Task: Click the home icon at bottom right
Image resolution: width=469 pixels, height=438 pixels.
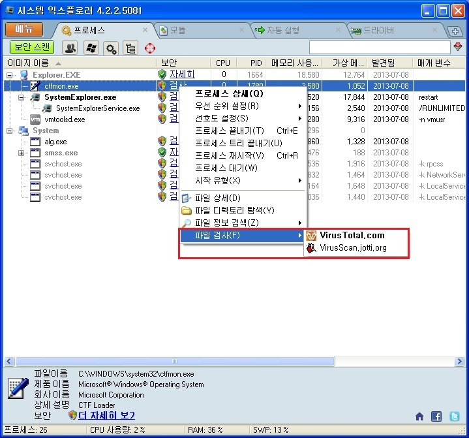Action: [419, 416]
